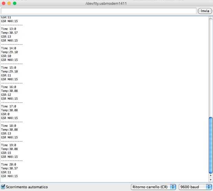Image resolution: width=213 pixels, height=191 pixels.
Task: Open the Ritorno carrello (CR) line ending dropdown
Action: (x=153, y=187)
